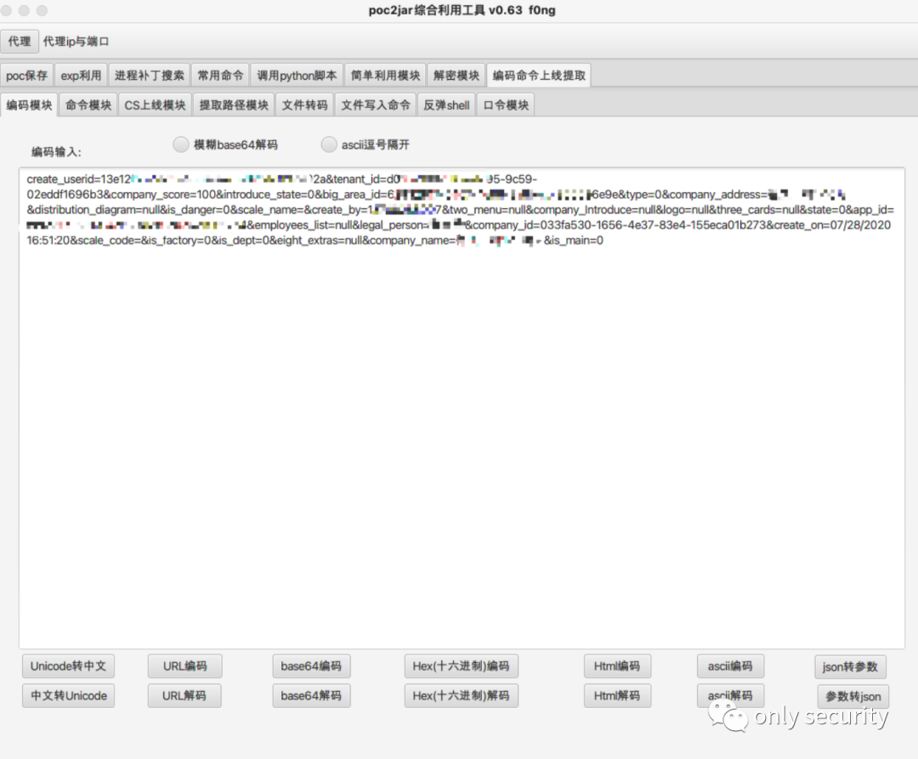Click the URL解码 button
The width and height of the screenshot is (918, 759).
coord(185,696)
